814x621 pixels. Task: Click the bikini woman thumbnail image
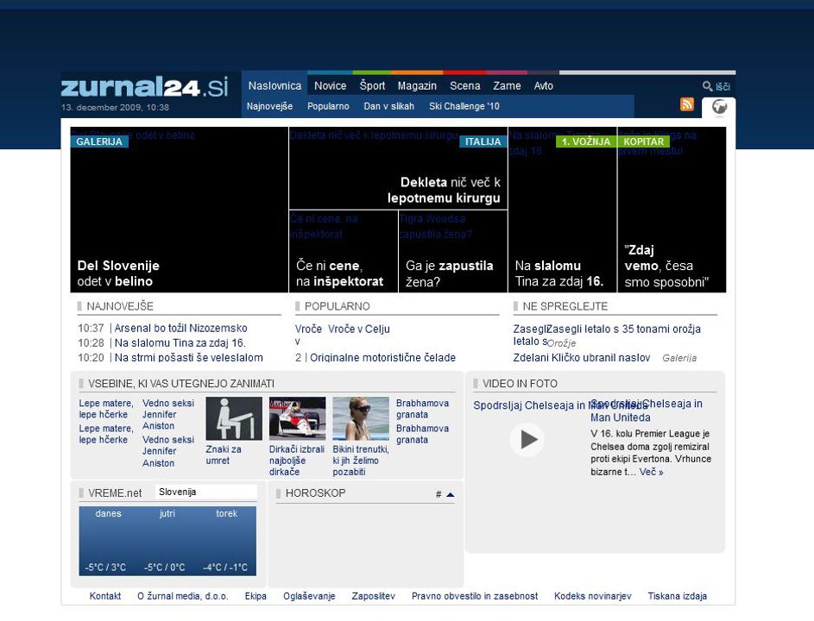click(x=361, y=419)
